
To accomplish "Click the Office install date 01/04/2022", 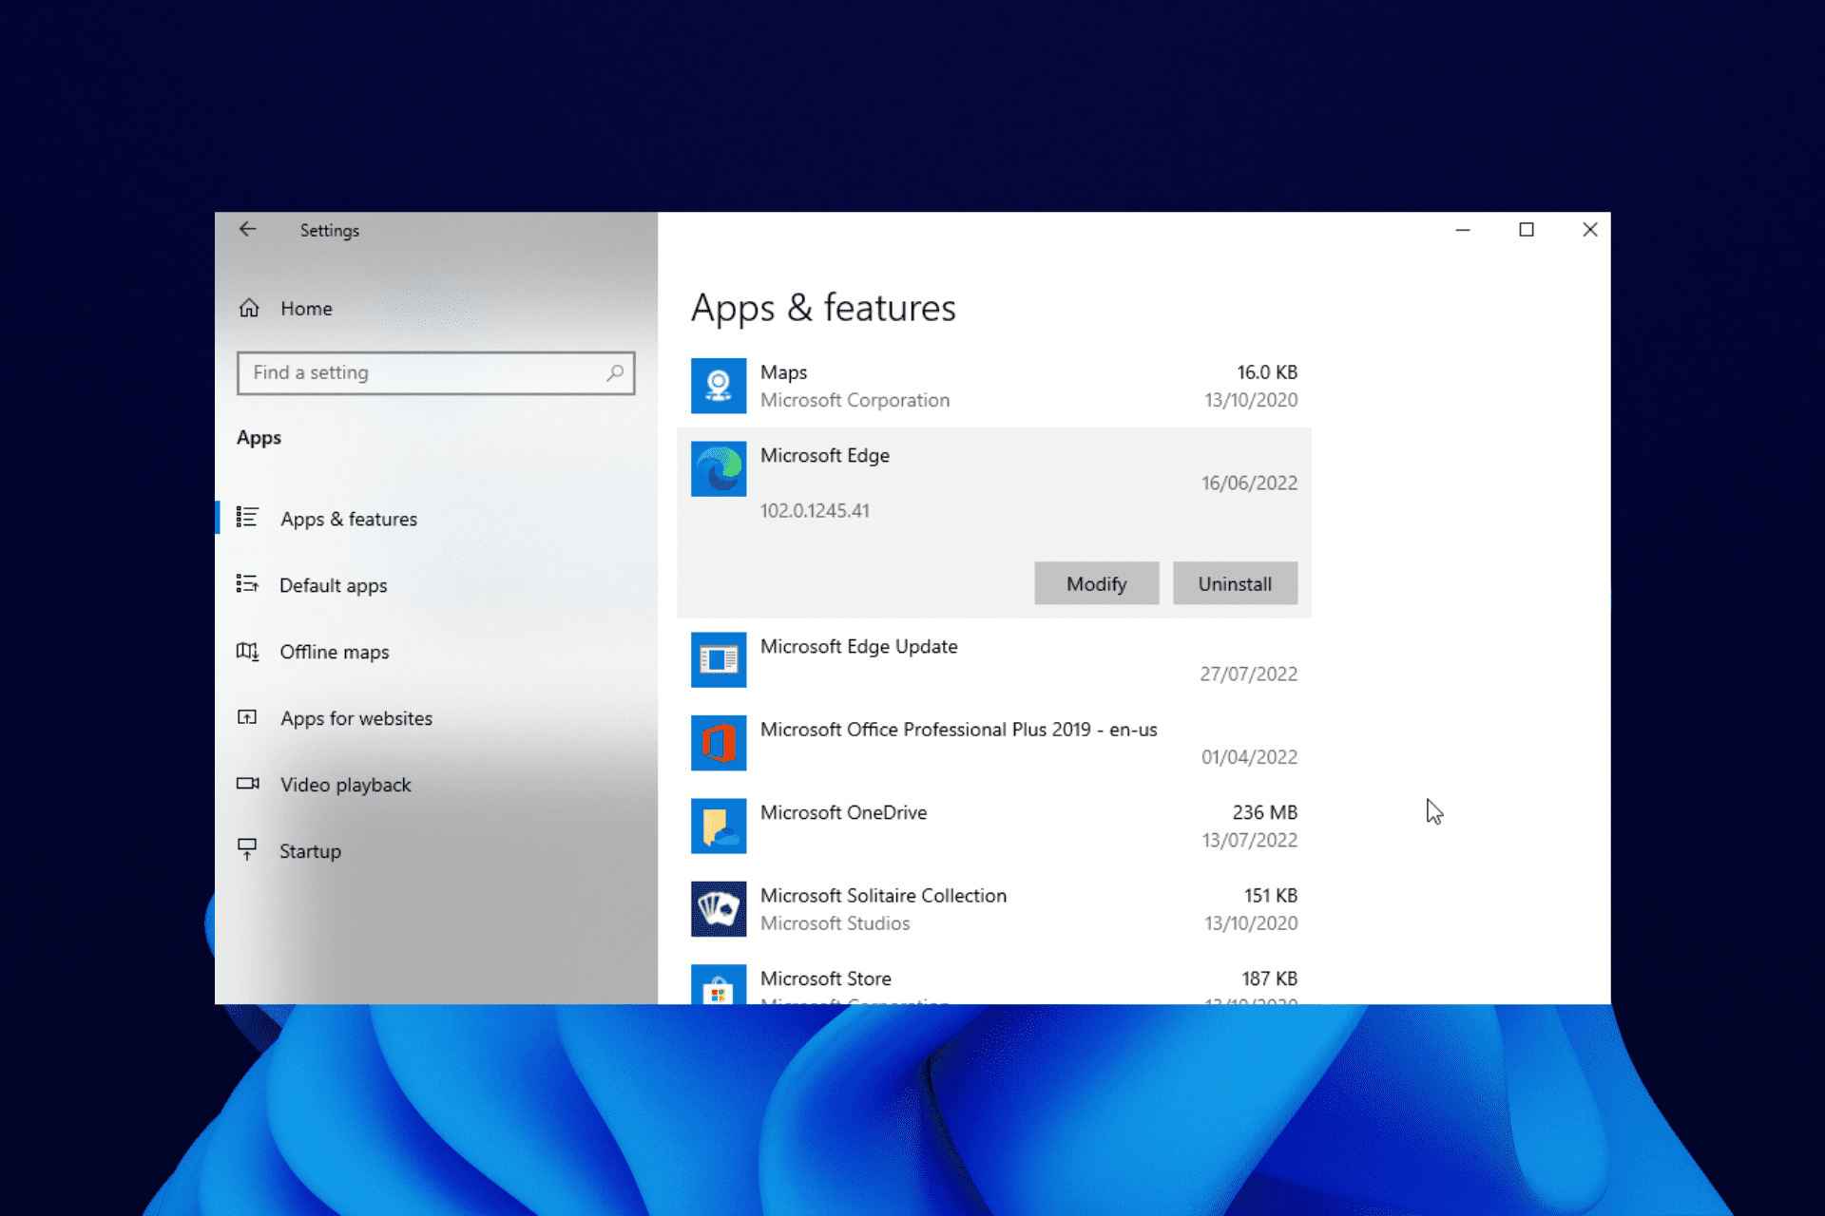I will coord(1249,757).
